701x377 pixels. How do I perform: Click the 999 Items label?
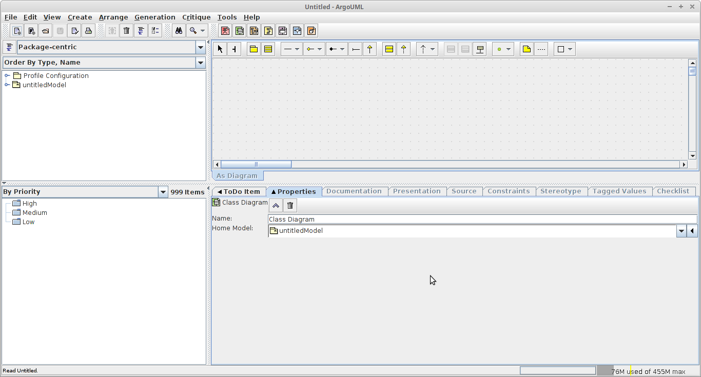pyautogui.click(x=187, y=192)
